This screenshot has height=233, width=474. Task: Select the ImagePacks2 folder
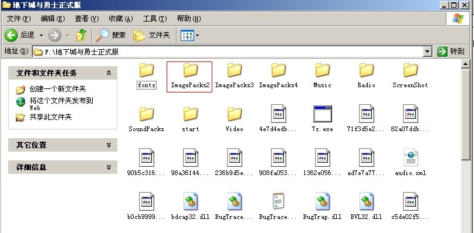pyautogui.click(x=190, y=76)
